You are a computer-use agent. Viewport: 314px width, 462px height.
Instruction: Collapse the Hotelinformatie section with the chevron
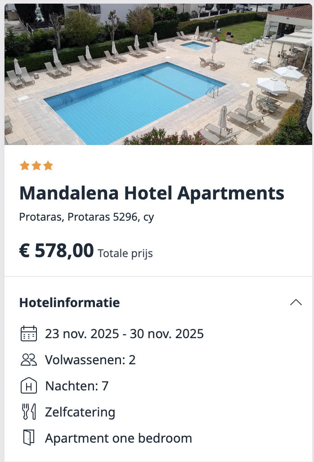296,302
